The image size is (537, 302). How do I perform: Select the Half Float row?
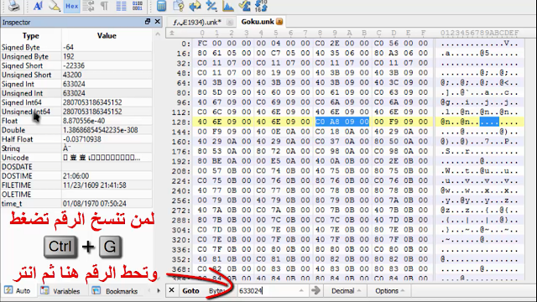pos(76,139)
